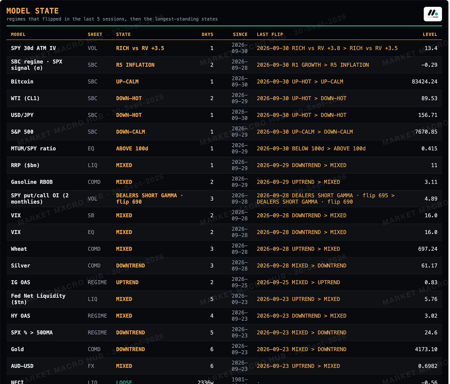Select the IG OAS UPTREND state
Viewport: 450px width, 384px height.
[127, 282]
